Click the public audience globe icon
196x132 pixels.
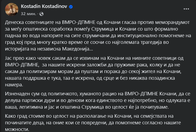coord(41,13)
